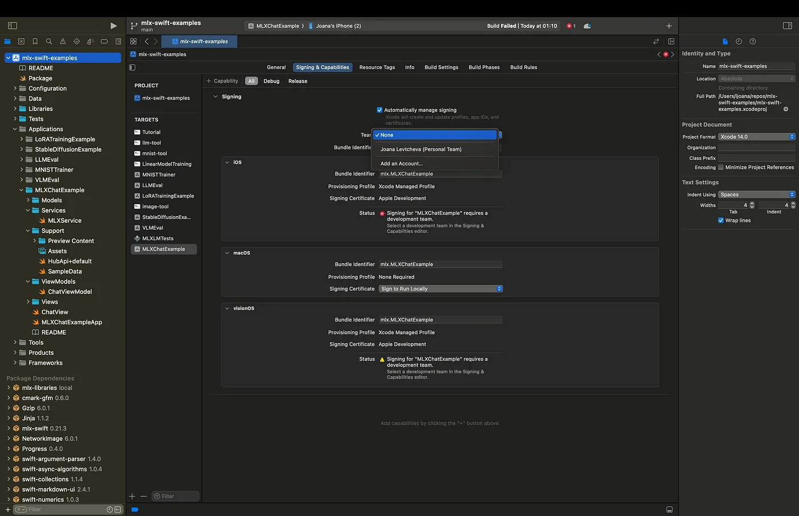Add an editor pane on the right
This screenshot has width=799, height=516.
click(x=671, y=41)
